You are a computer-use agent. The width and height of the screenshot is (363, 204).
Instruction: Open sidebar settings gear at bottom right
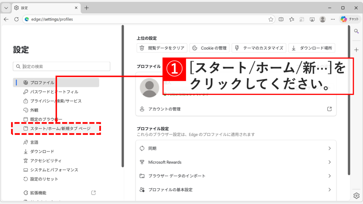click(x=356, y=195)
